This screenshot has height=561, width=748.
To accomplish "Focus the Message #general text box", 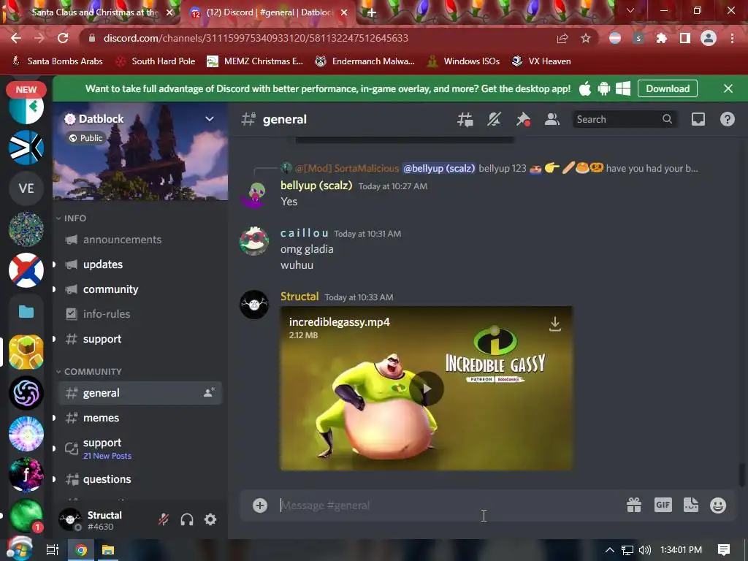I will 449,505.
